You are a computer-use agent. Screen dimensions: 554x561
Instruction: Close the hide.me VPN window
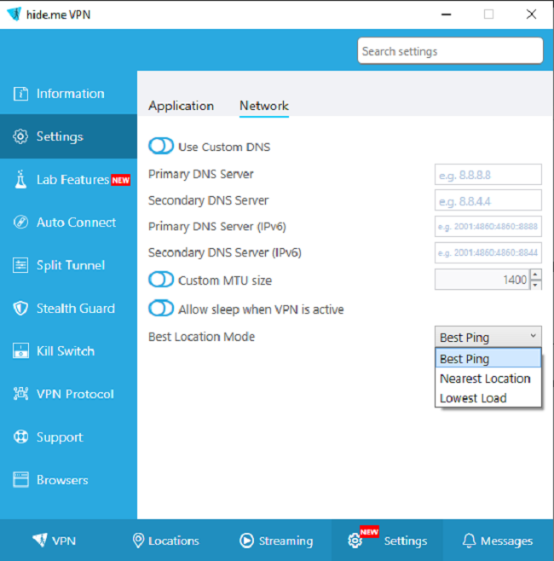pyautogui.click(x=531, y=14)
